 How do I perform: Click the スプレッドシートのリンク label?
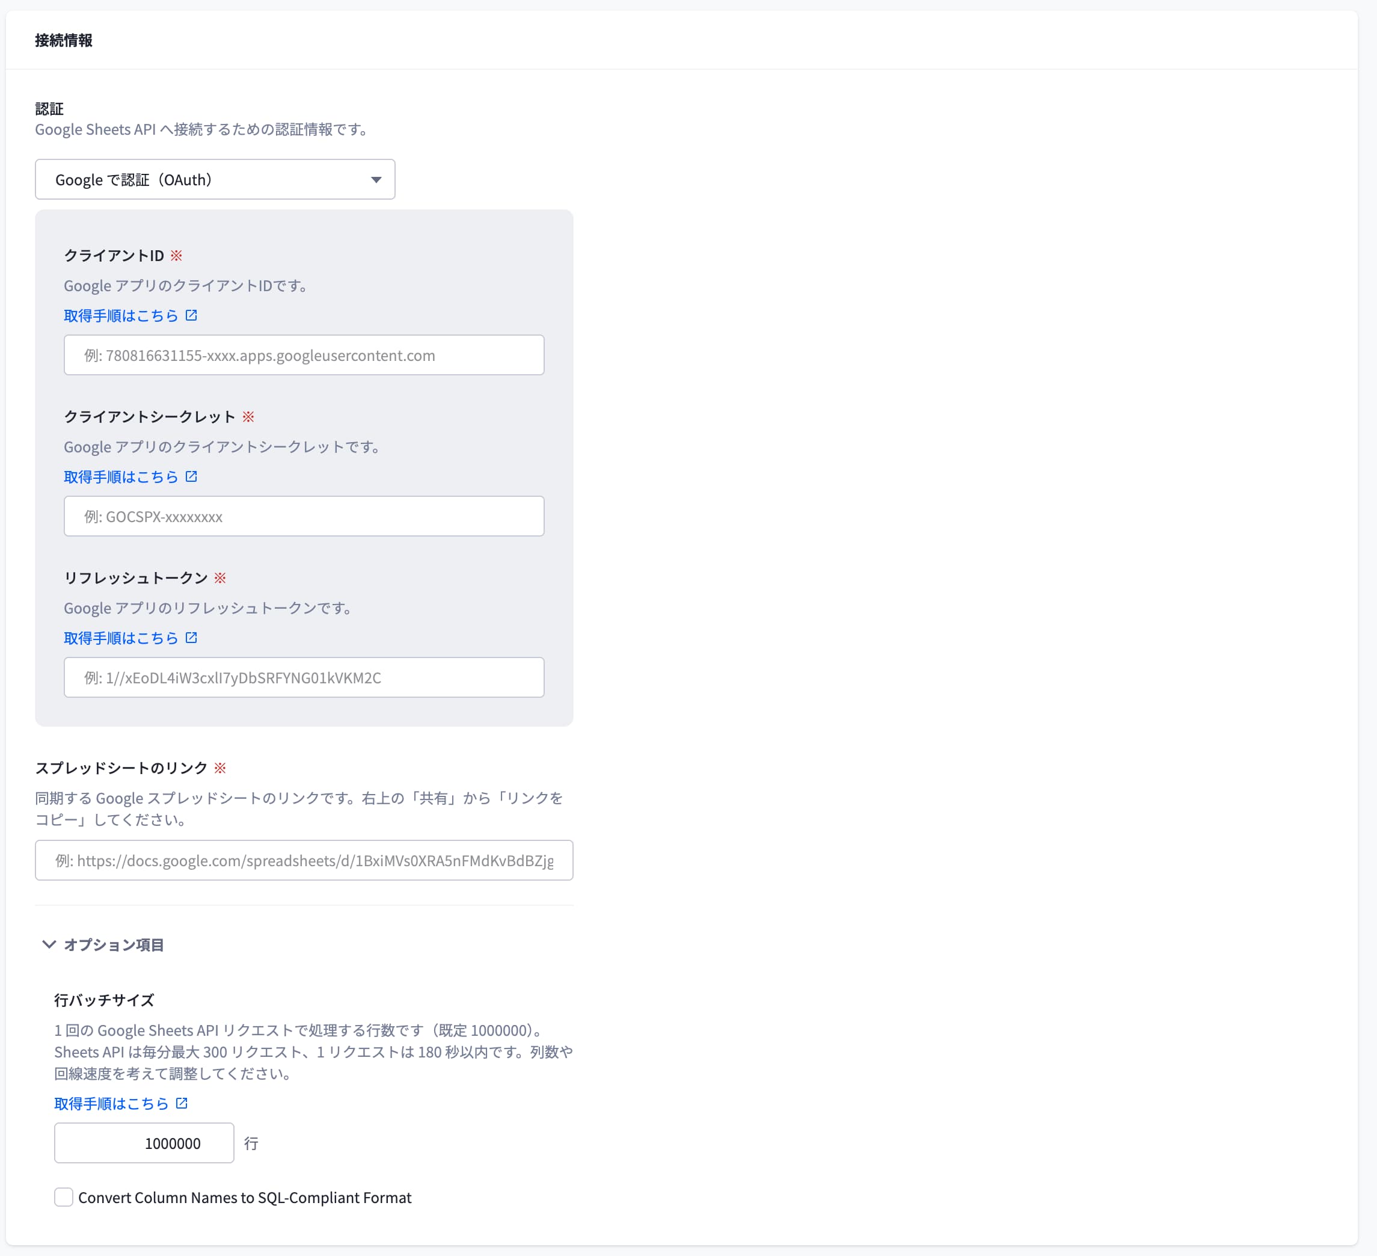point(121,768)
